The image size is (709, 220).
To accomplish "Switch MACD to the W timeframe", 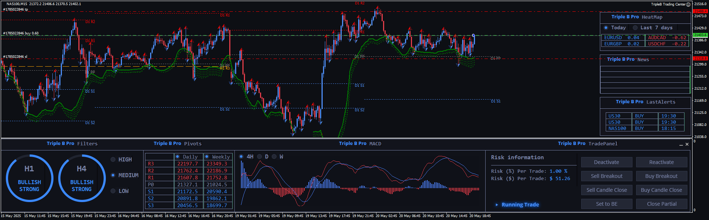I will (274, 157).
